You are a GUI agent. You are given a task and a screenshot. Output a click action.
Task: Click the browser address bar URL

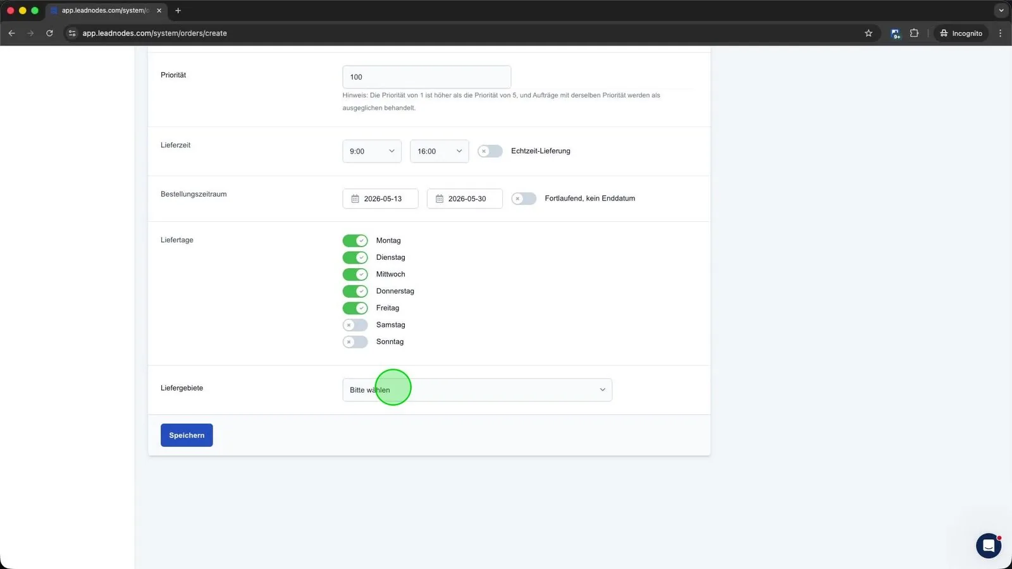click(154, 33)
